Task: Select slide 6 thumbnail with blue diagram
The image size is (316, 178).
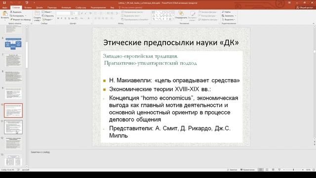Action: tap(13, 44)
